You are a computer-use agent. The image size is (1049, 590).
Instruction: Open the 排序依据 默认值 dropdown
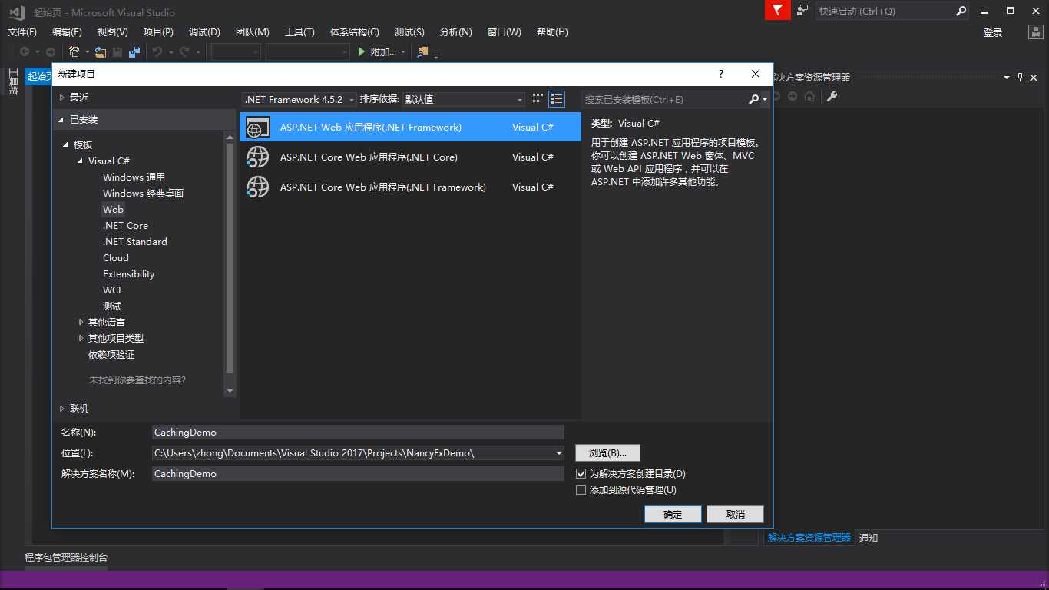coord(464,99)
